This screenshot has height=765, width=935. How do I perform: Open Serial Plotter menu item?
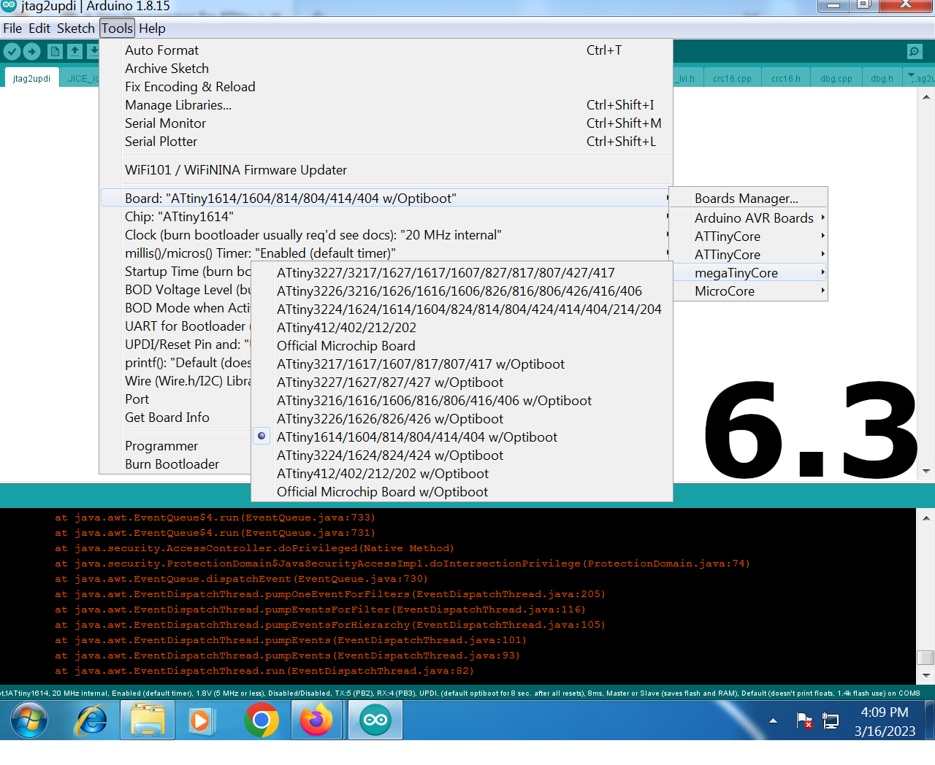[x=386, y=142]
